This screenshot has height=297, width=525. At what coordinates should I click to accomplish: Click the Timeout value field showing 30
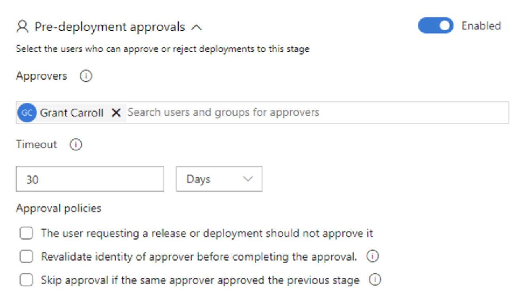90,179
